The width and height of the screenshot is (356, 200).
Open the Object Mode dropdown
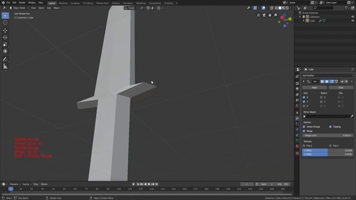coord(19,8)
